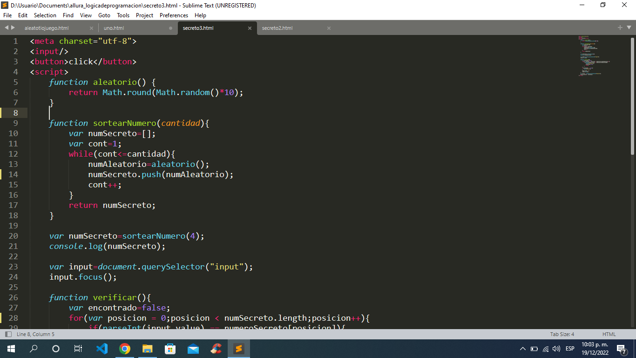Click on 'querySelector' in line 23
This screenshot has height=358, width=636.
[173, 267]
